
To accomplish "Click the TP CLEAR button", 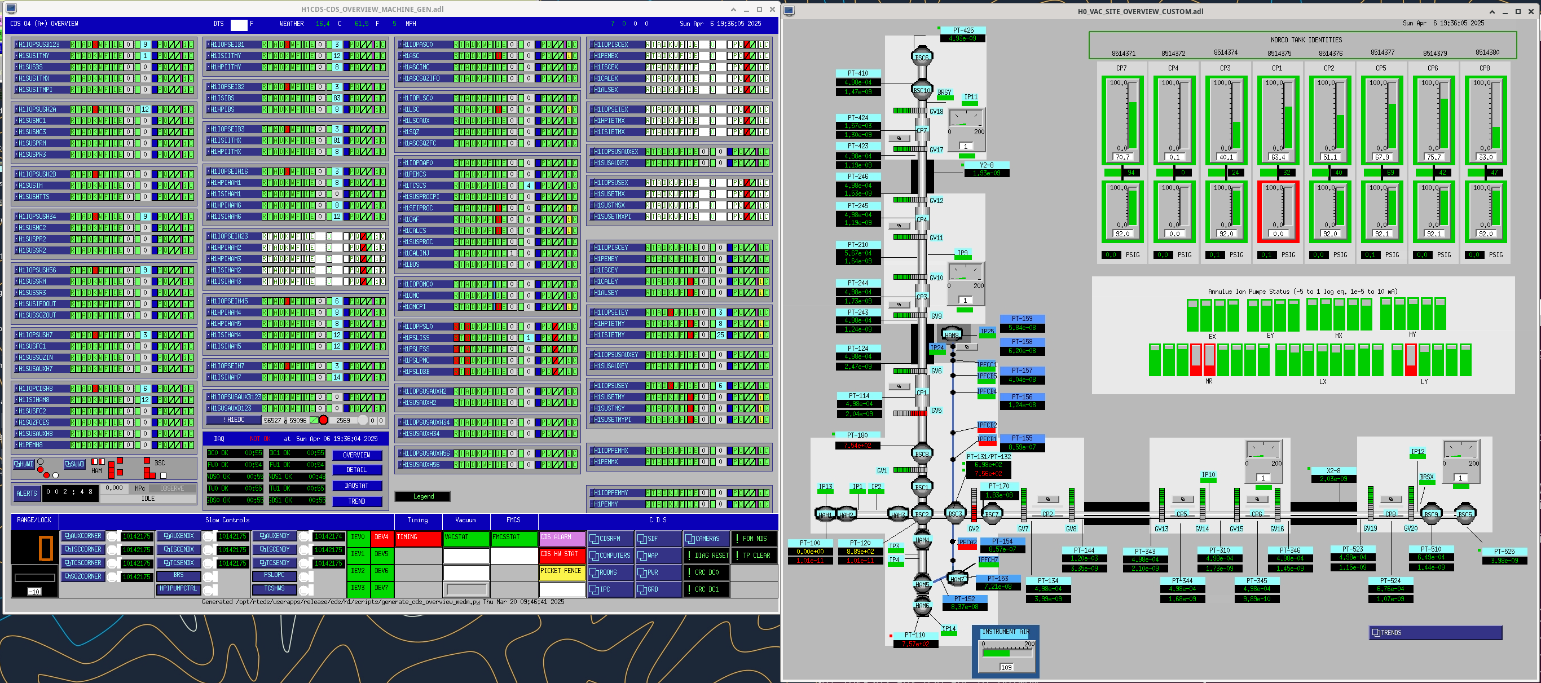I will coord(754,555).
